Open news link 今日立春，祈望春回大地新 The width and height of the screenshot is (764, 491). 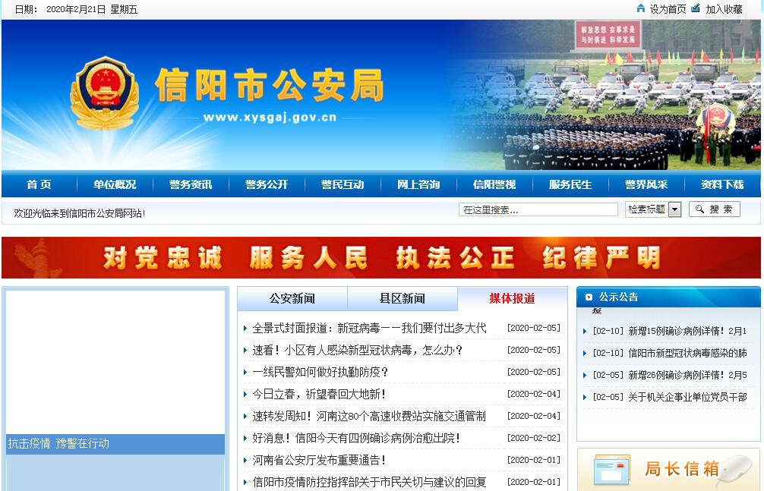(319, 394)
